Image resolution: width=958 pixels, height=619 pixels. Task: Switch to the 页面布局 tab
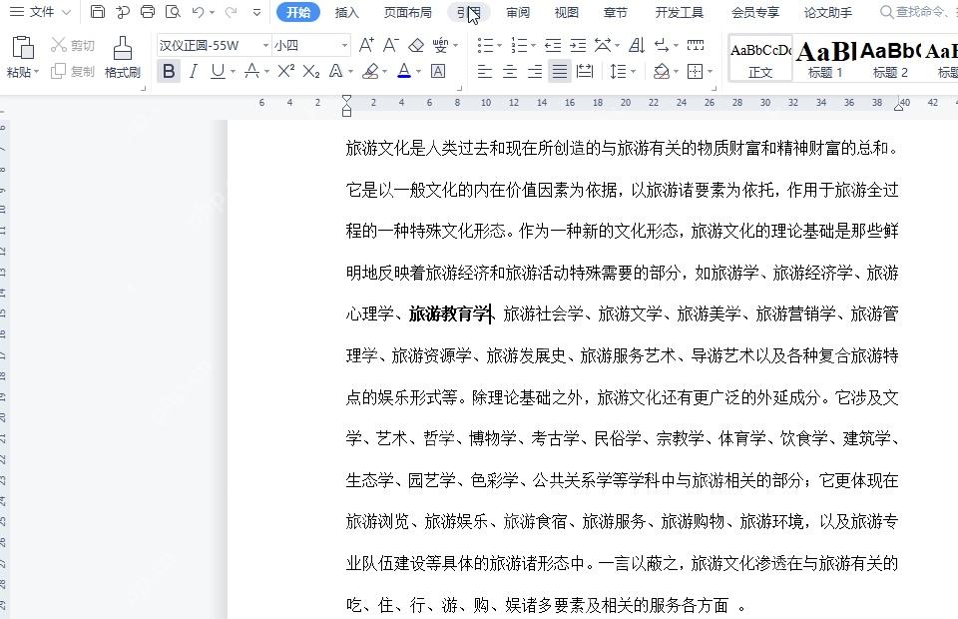tap(407, 12)
